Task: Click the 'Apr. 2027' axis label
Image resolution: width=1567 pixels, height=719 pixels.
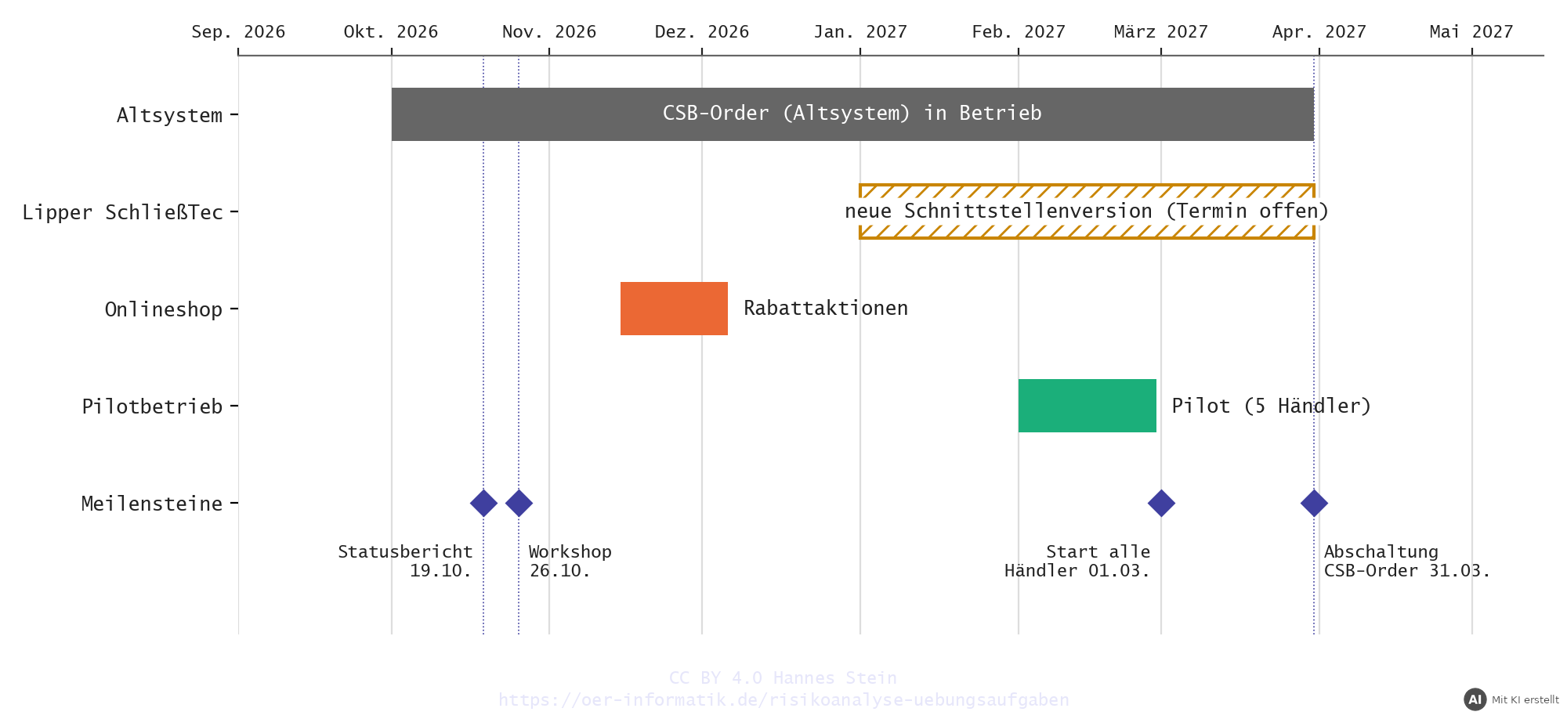Action: [1319, 32]
